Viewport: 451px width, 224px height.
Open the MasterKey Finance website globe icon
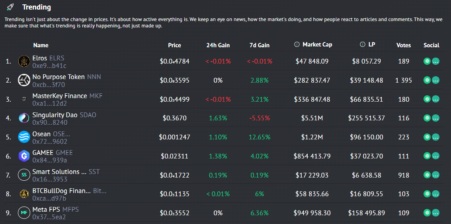pos(427,99)
